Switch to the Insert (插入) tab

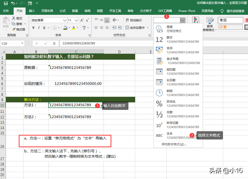point(32,11)
